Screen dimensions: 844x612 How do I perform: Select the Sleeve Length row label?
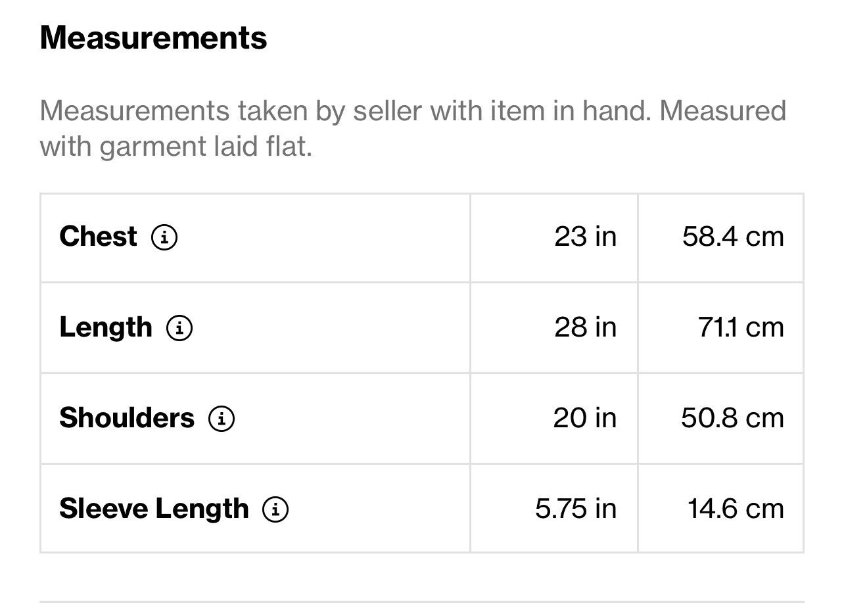[x=154, y=509]
